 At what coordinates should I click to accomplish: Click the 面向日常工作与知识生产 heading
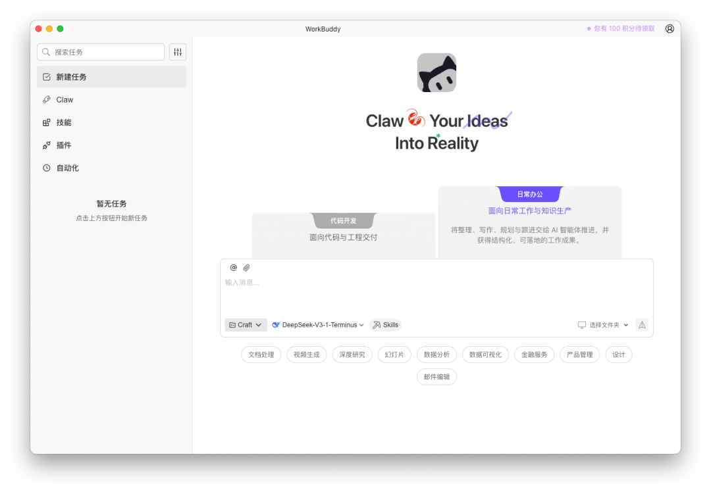click(x=529, y=210)
